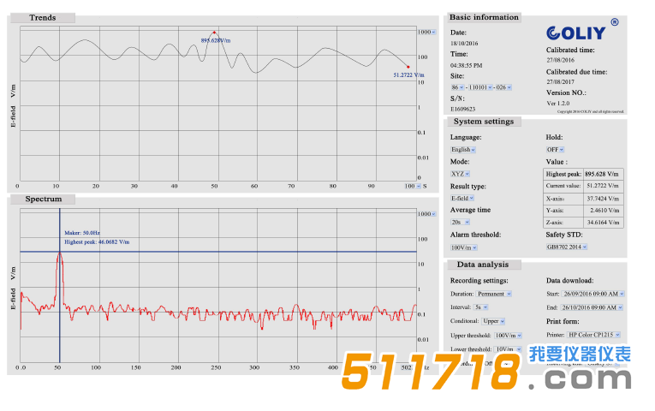Expand the Result type E-field dropdown
The height and width of the screenshot is (411, 655).
coord(463,198)
